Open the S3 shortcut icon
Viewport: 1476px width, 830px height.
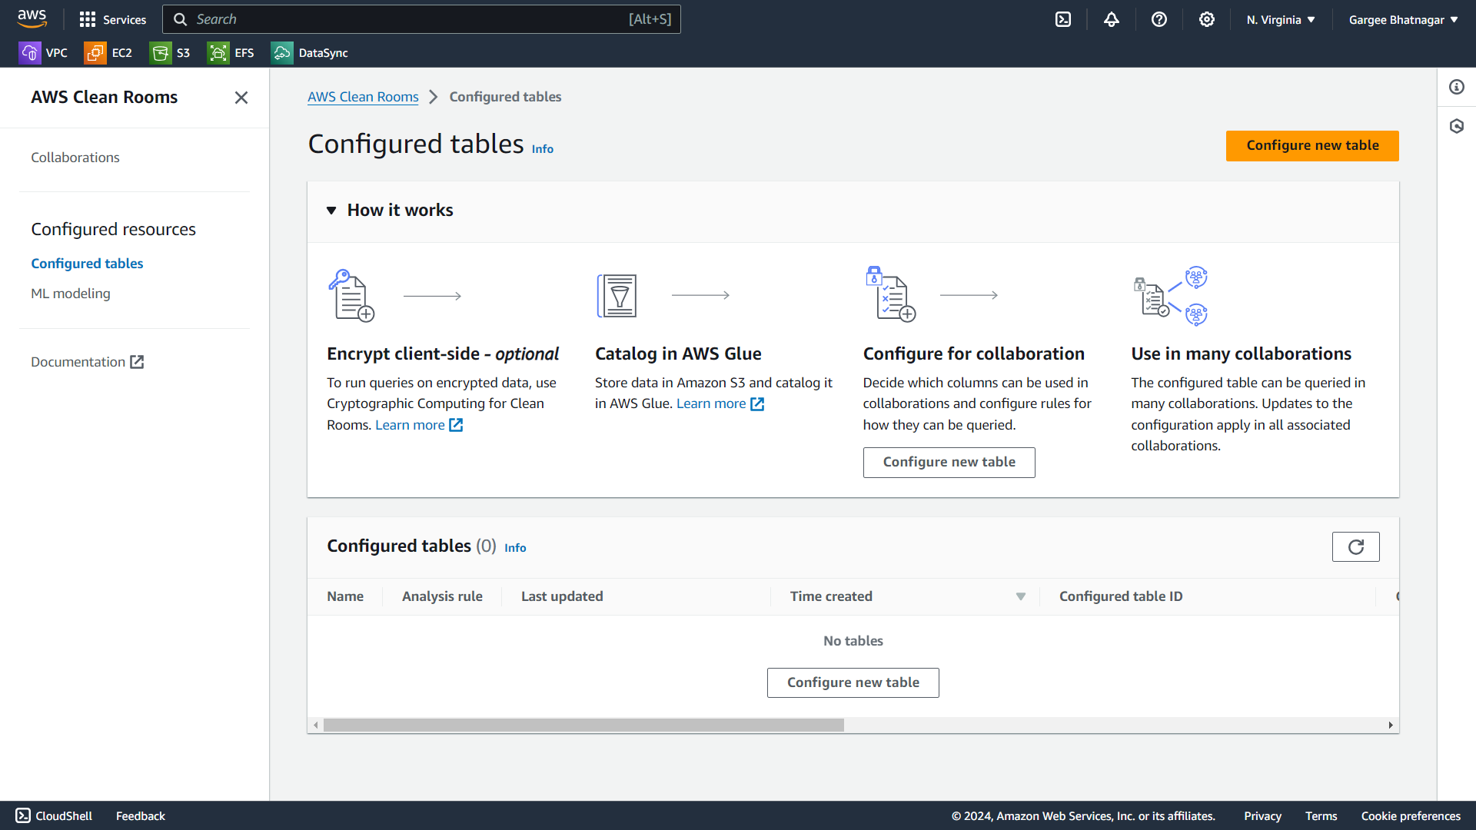(x=160, y=53)
